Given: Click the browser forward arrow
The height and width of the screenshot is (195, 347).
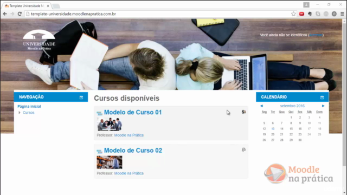Looking at the screenshot, I should pyautogui.click(x=12, y=14).
